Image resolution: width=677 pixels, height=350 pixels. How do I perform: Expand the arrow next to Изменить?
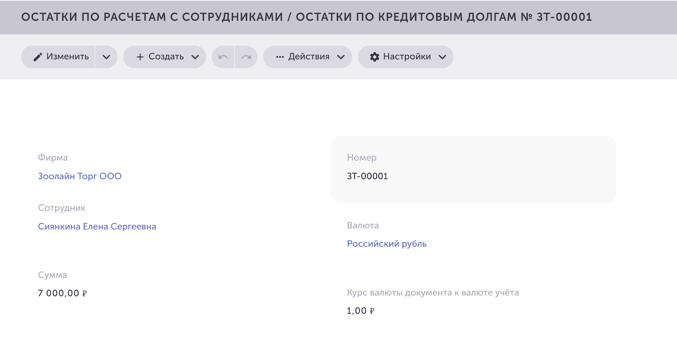pyautogui.click(x=106, y=57)
